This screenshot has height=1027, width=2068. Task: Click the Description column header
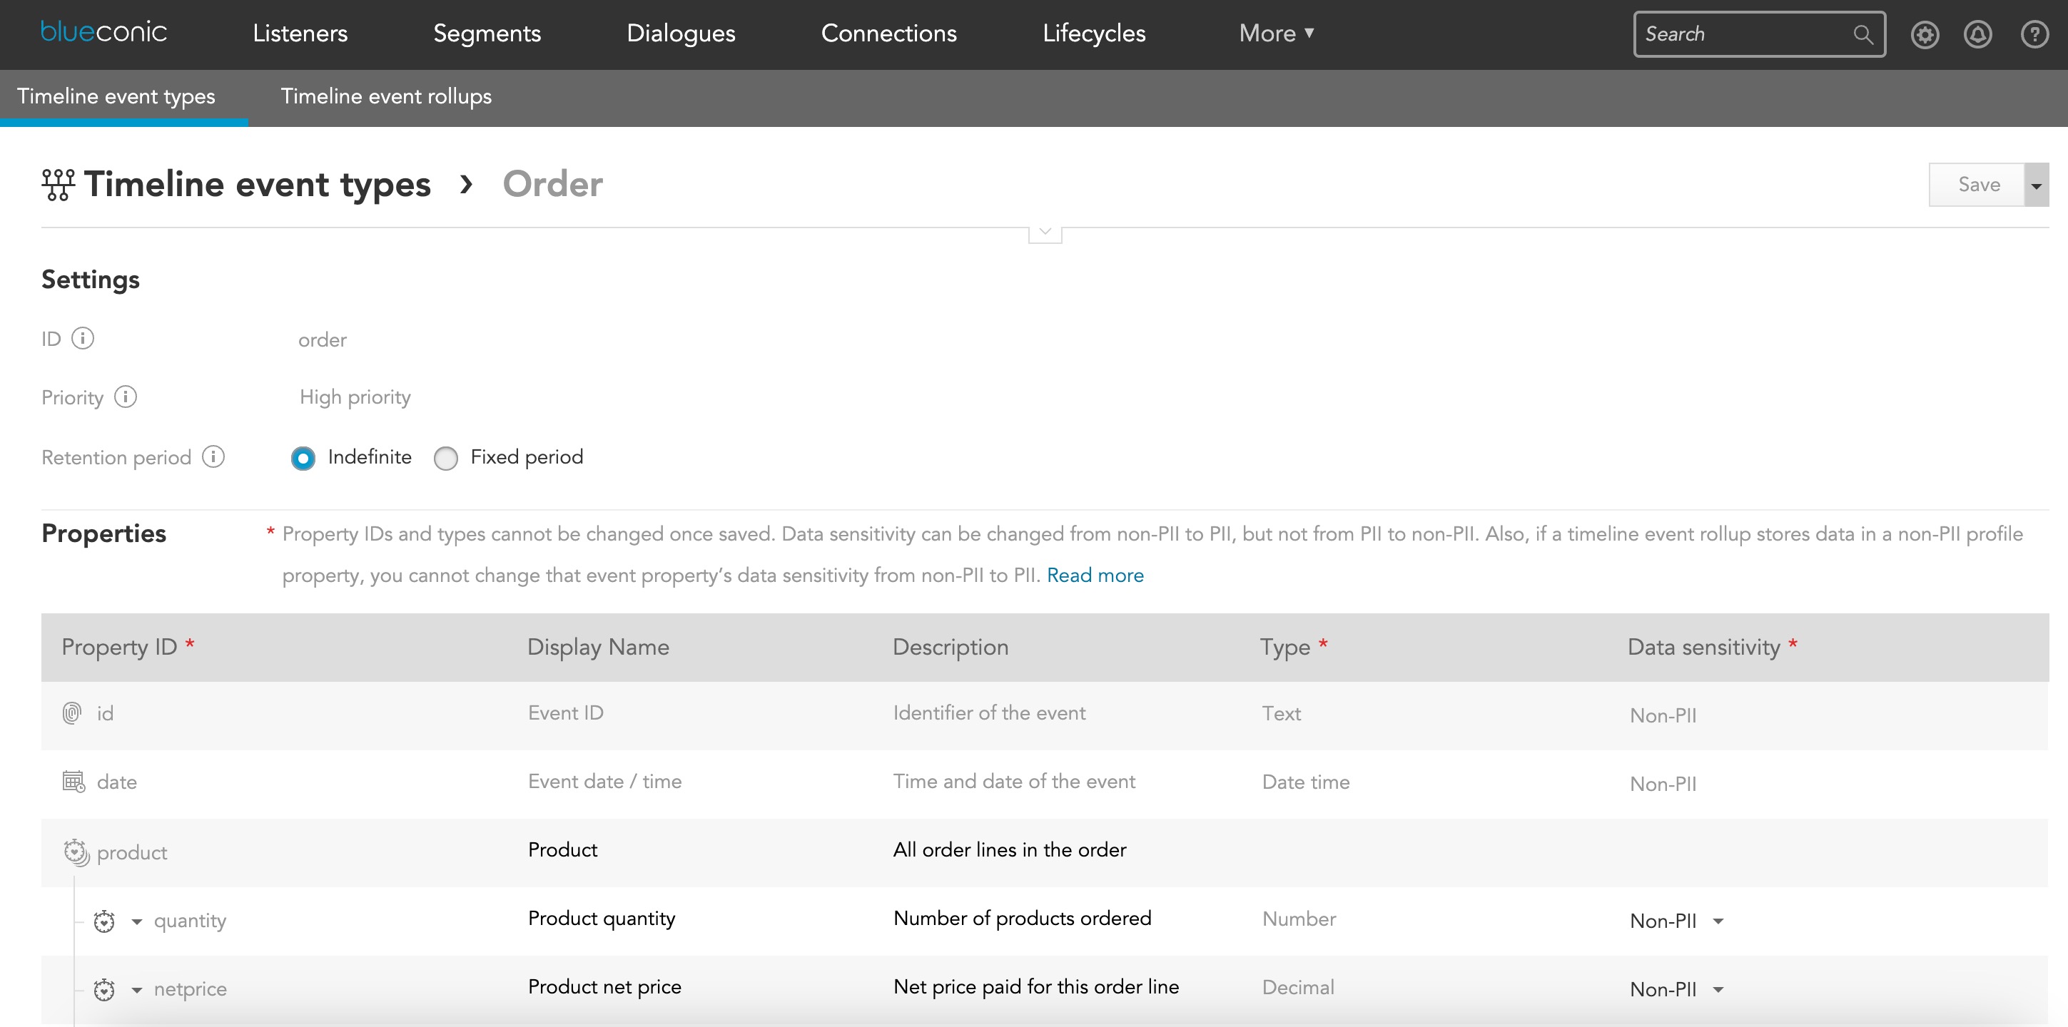[951, 647]
